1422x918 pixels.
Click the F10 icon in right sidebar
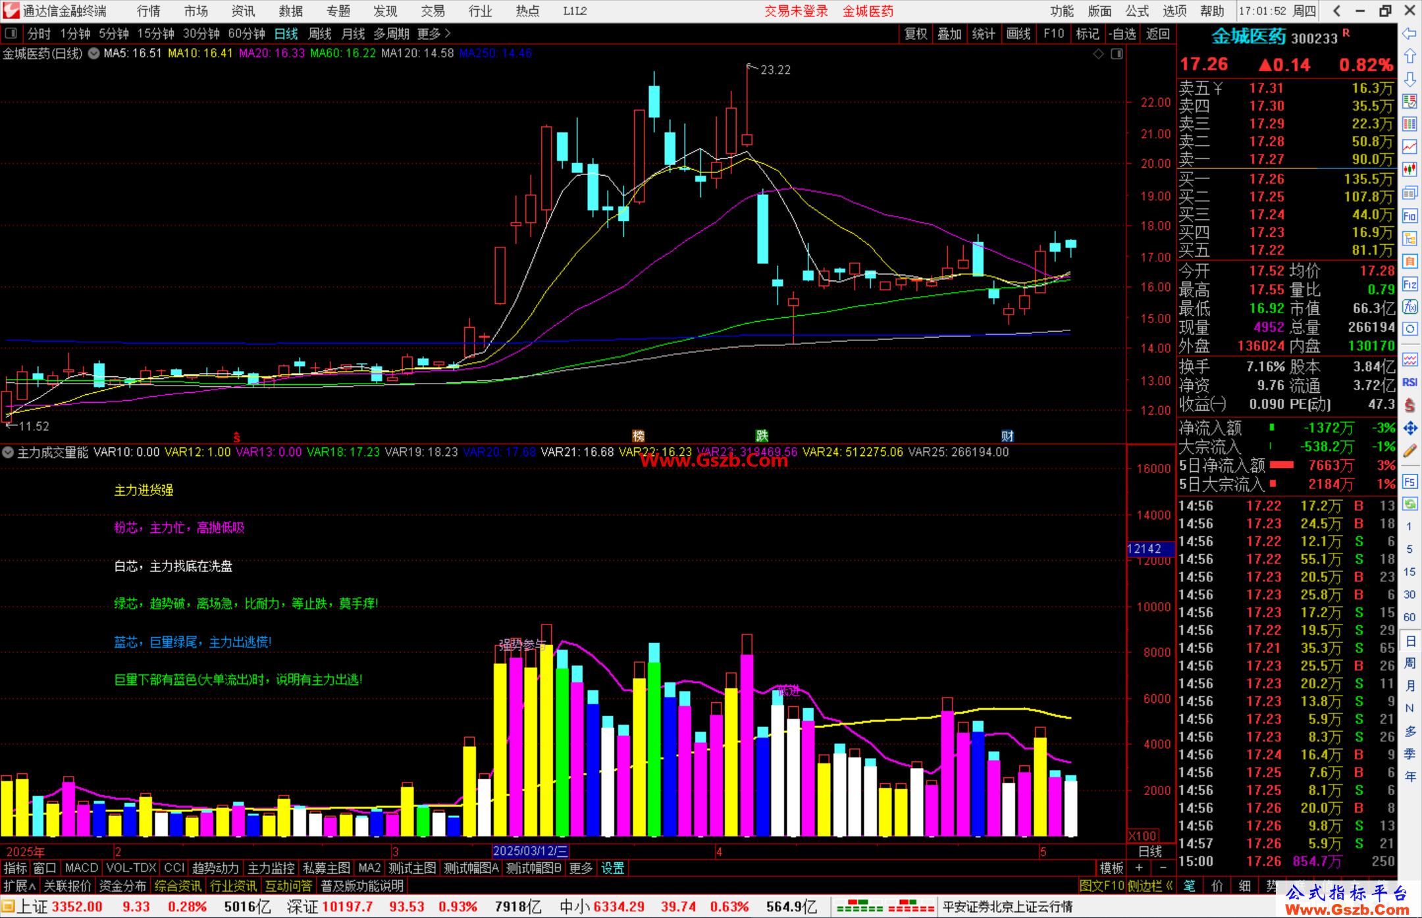pos(1409,217)
